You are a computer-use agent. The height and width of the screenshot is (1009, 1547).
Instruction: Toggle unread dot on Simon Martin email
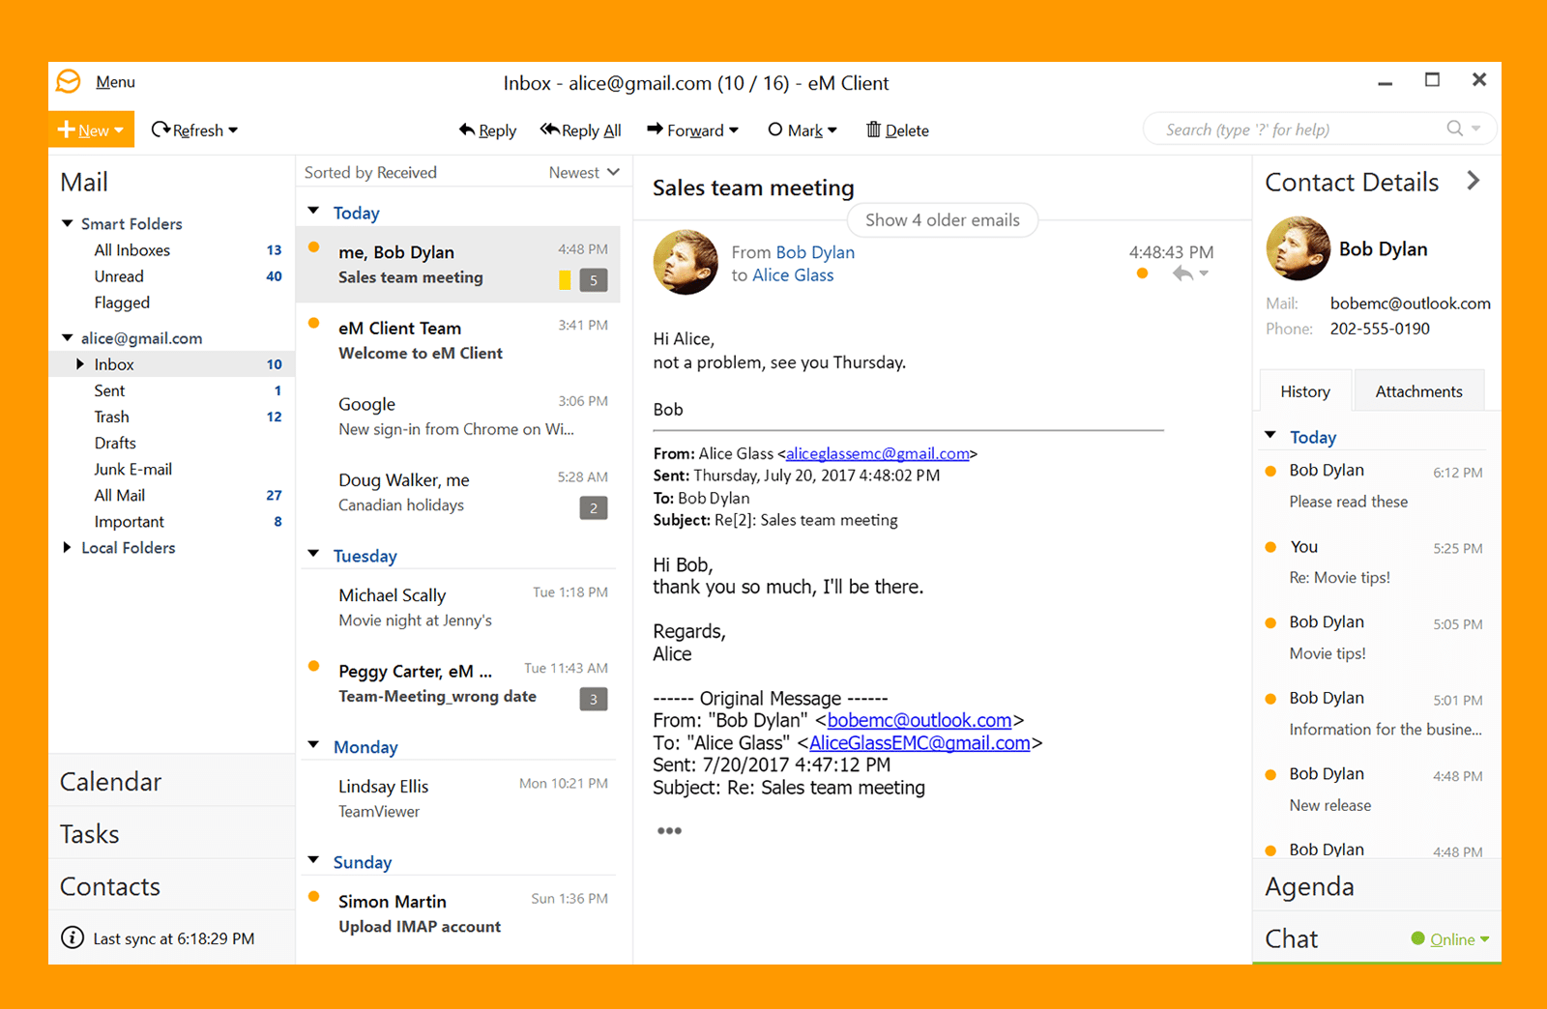[x=314, y=897]
